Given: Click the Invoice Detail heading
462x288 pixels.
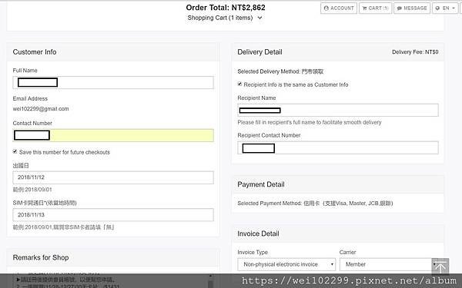Looking at the screenshot, I should point(258,234).
